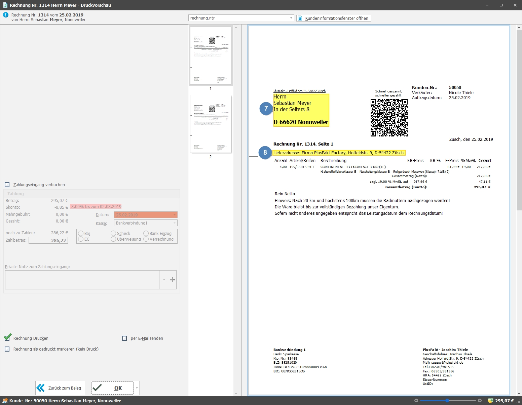This screenshot has height=405, width=522.
Task: Click the customer icon in the status bar
Action: pos(5,401)
